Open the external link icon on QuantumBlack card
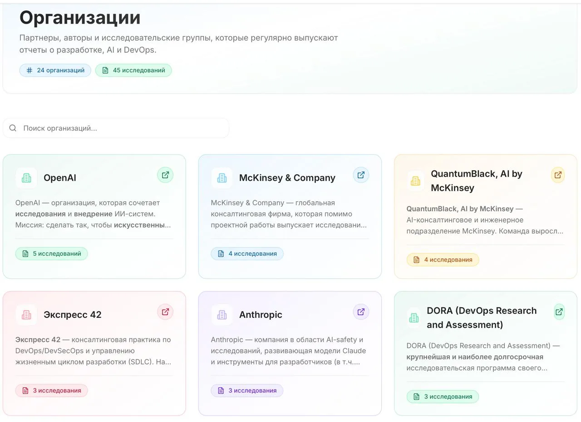Screen dimensions: 581x422 tap(558, 175)
